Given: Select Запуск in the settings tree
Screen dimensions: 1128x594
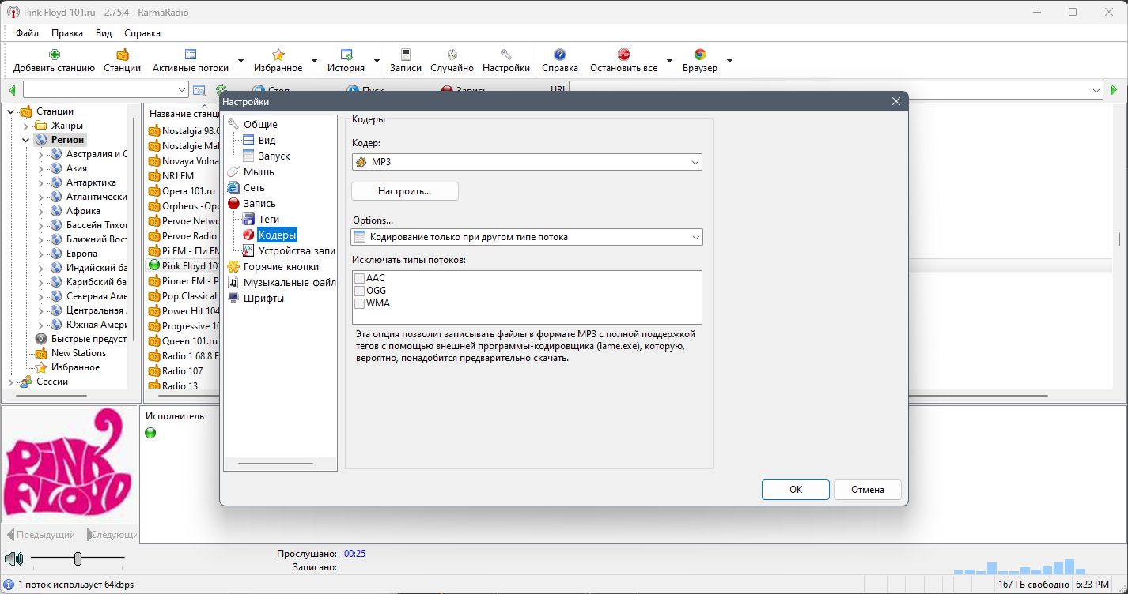Looking at the screenshot, I should (274, 156).
